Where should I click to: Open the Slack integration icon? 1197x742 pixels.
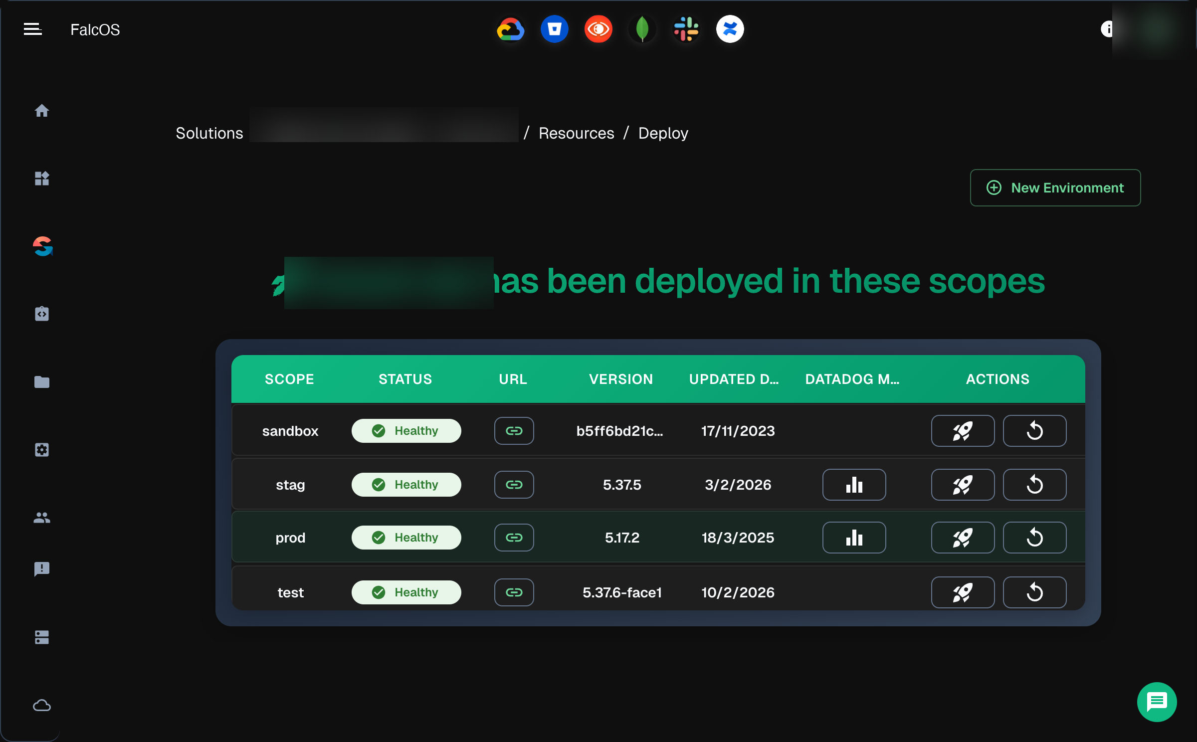[x=686, y=29]
